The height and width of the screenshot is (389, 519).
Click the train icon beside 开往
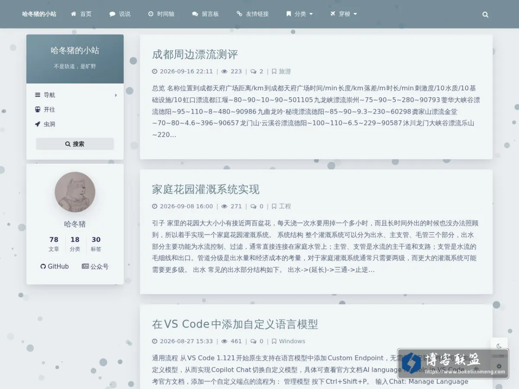[x=38, y=109]
